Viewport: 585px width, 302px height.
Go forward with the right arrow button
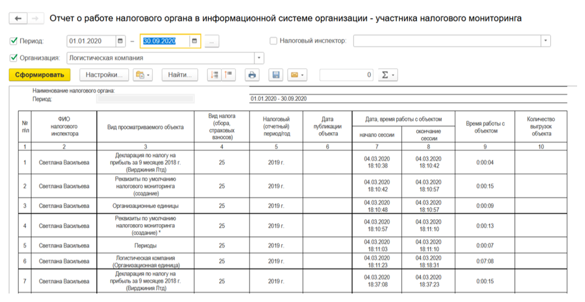pyautogui.click(x=35, y=19)
